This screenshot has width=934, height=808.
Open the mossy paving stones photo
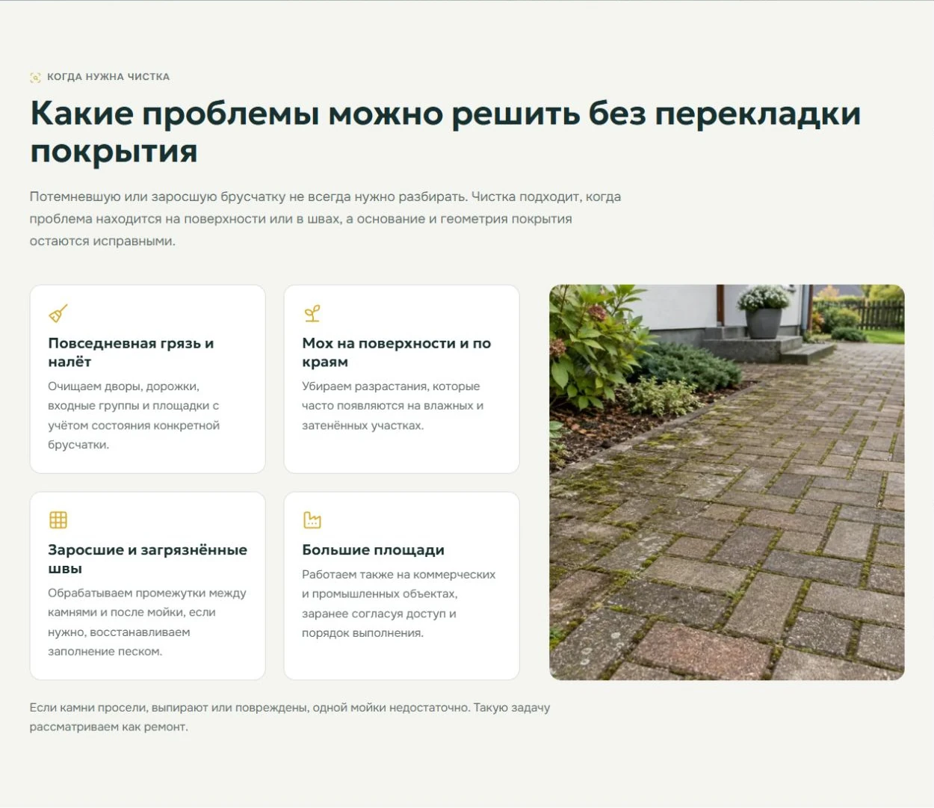726,482
